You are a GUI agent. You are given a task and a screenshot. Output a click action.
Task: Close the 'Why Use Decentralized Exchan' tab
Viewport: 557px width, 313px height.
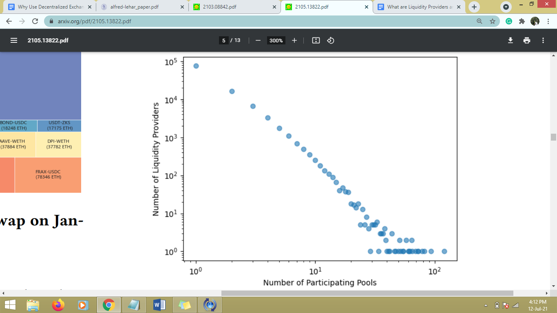point(90,7)
